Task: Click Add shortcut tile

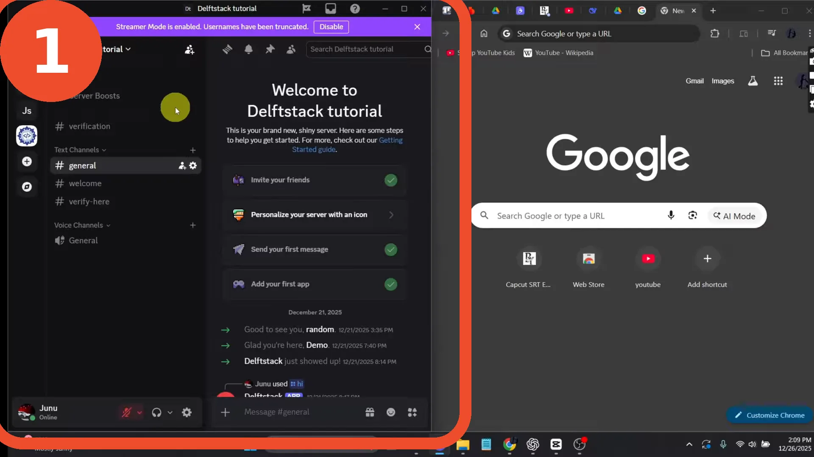Action: [707, 267]
